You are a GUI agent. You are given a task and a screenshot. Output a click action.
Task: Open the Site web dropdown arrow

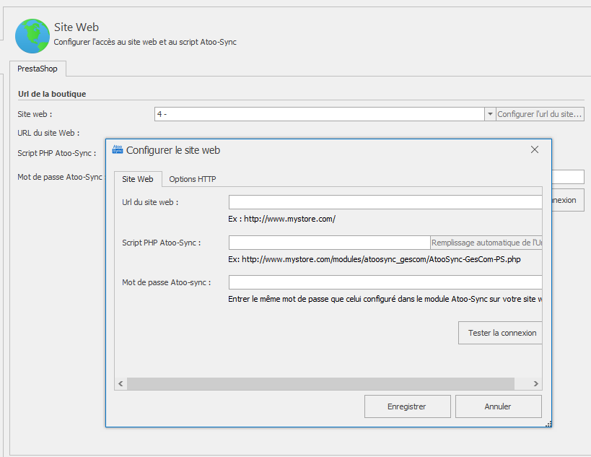point(489,114)
